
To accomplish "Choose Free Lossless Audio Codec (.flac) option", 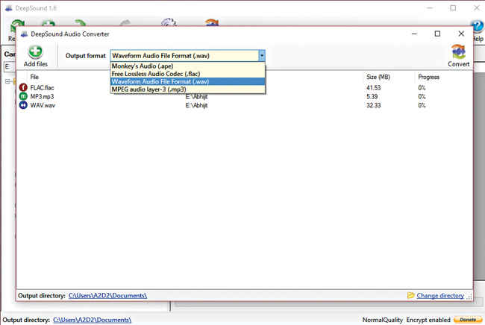I will click(188, 74).
